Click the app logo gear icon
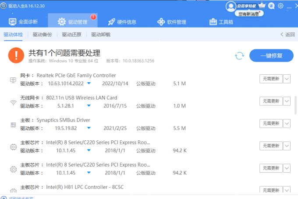Screen dimensions: 298x199 pos(3,6)
